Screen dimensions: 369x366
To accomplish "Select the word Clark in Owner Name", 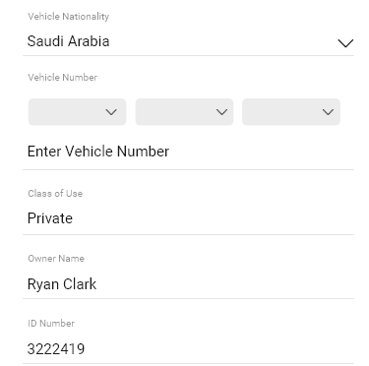I will (x=80, y=284).
